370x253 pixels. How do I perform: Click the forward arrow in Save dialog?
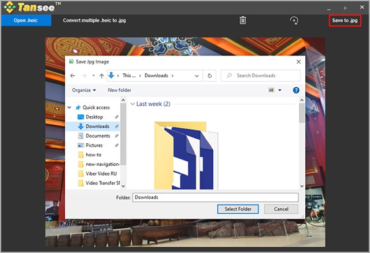tap(85, 76)
